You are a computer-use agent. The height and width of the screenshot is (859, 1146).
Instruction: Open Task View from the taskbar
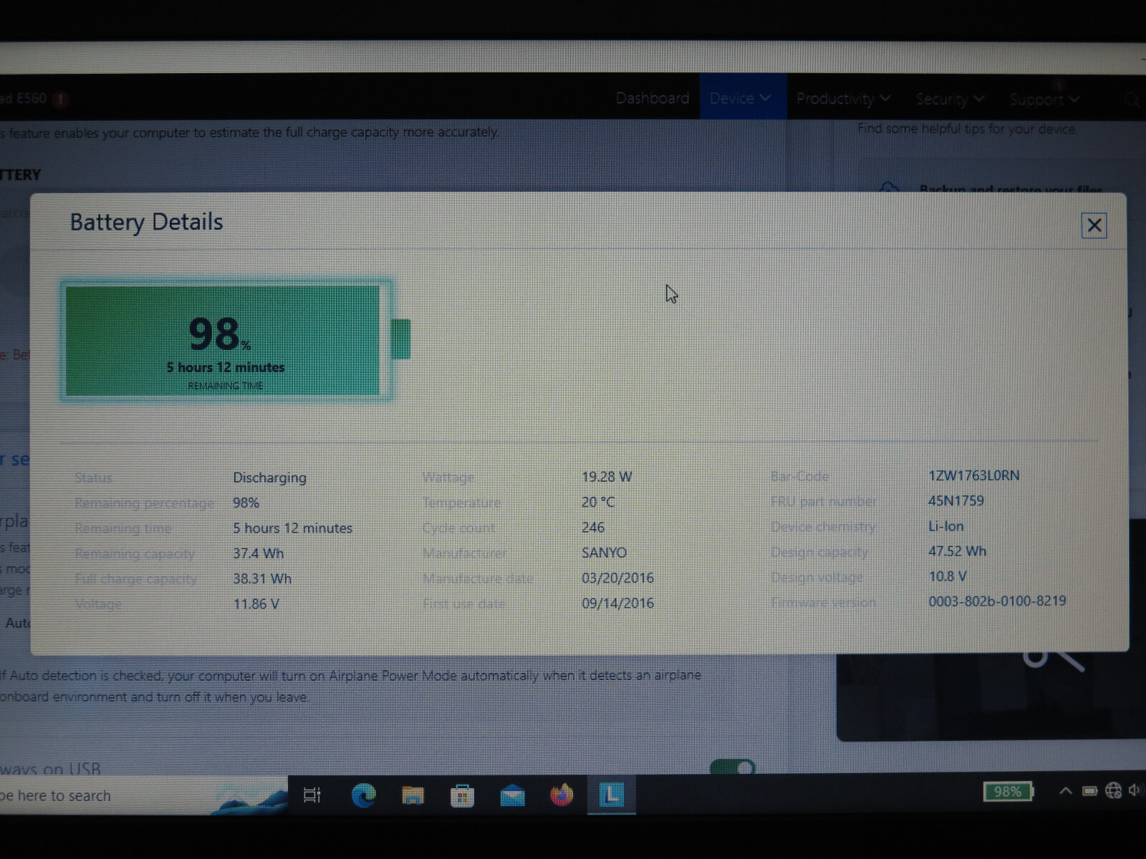312,795
